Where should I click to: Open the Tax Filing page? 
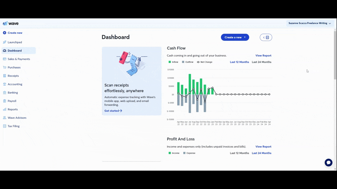[x=14, y=126]
